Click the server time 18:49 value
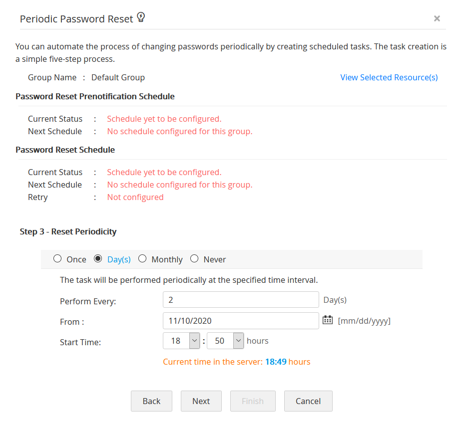The height and width of the screenshot is (428, 464). [275, 362]
